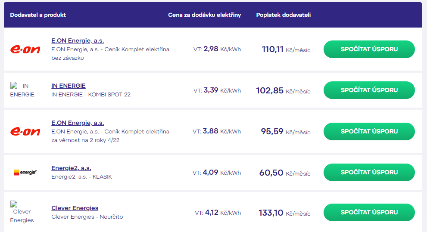
Task: Click the Cena za dodávku elektřiny header
Action: 205,15
